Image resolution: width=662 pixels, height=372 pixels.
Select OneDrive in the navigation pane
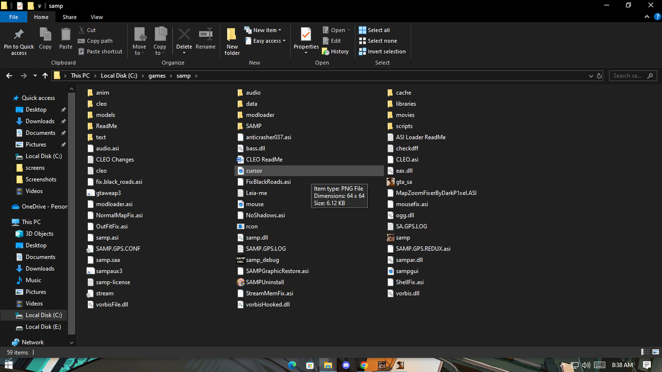tap(39, 206)
